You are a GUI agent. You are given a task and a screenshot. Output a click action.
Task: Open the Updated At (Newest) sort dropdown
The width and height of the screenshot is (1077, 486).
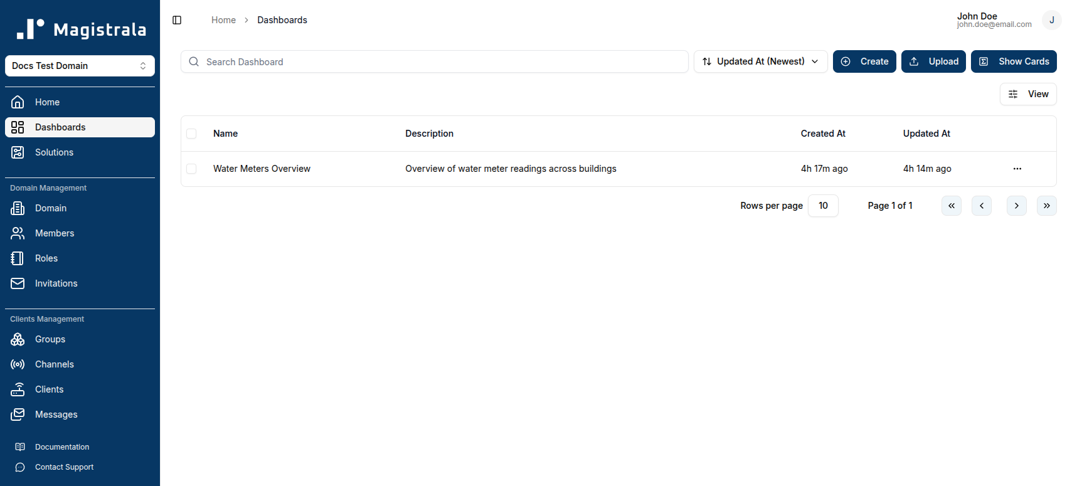(761, 61)
